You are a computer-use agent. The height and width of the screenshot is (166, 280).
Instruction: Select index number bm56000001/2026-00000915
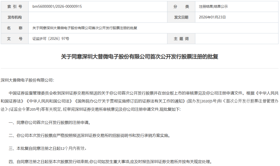click(x=57, y=6)
